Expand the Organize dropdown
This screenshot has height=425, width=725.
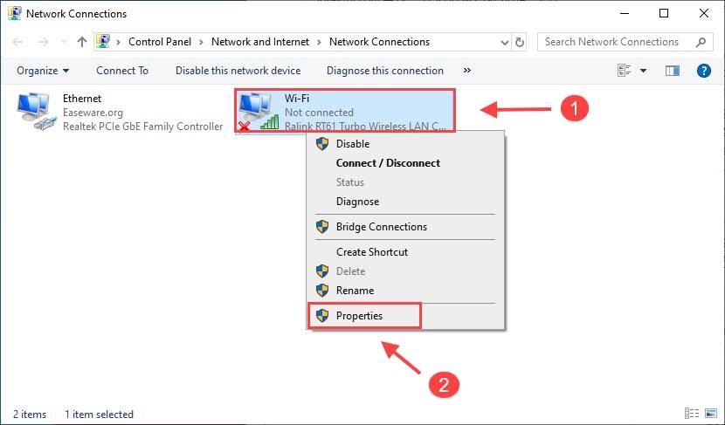click(x=42, y=71)
